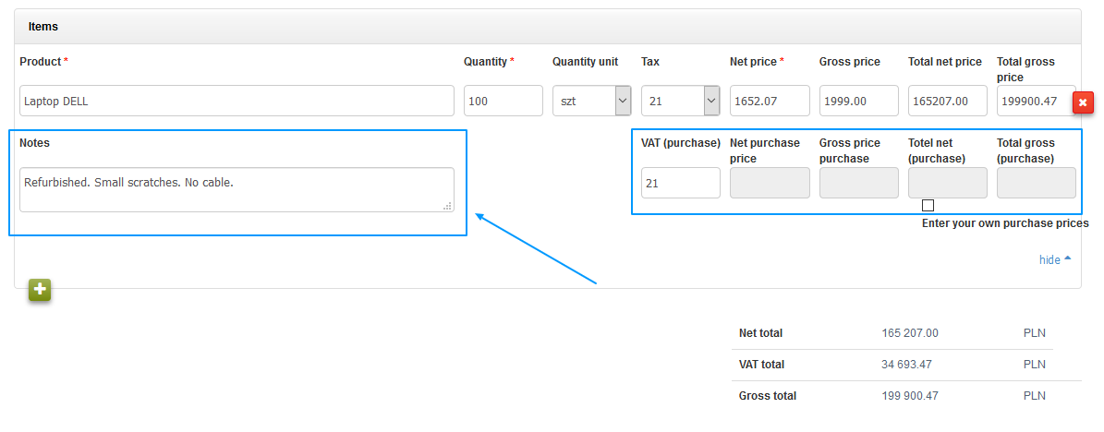Remove the Laptop DELL item with the red X
This screenshot has height=432, width=1104.
pos(1083,102)
